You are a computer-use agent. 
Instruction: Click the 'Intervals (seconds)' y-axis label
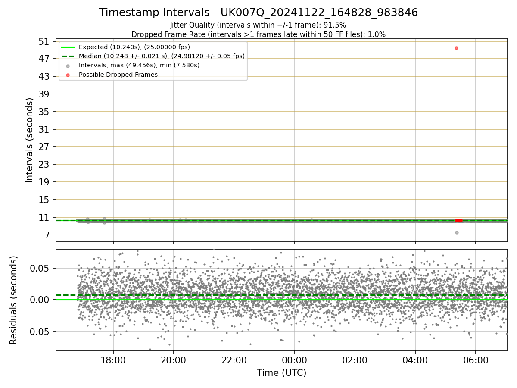(29, 140)
